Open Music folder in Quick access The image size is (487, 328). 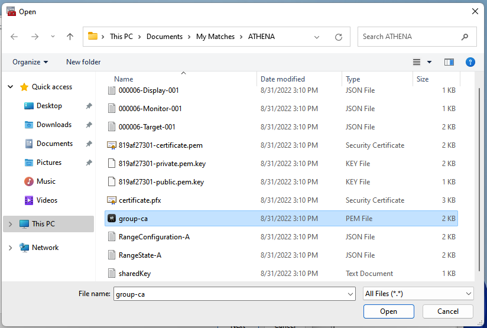46,181
